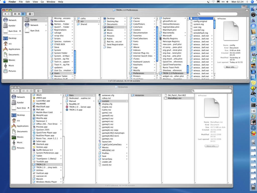The image size is (257, 193).
Task: Open the Trash in the Dock
Action: click(x=253, y=187)
